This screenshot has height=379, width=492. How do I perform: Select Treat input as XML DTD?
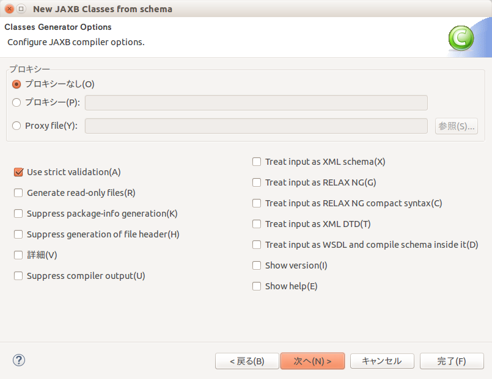point(257,224)
